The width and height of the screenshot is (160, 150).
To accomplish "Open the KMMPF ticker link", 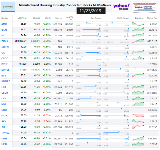I will click(6, 81).
